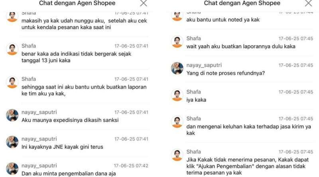
Task: Tap Shafa's avatar beside 'wait yaah aku buatkan' message
Action: coord(177,41)
